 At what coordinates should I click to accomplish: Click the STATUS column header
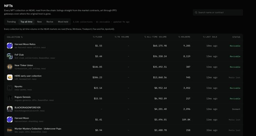pos(236,37)
